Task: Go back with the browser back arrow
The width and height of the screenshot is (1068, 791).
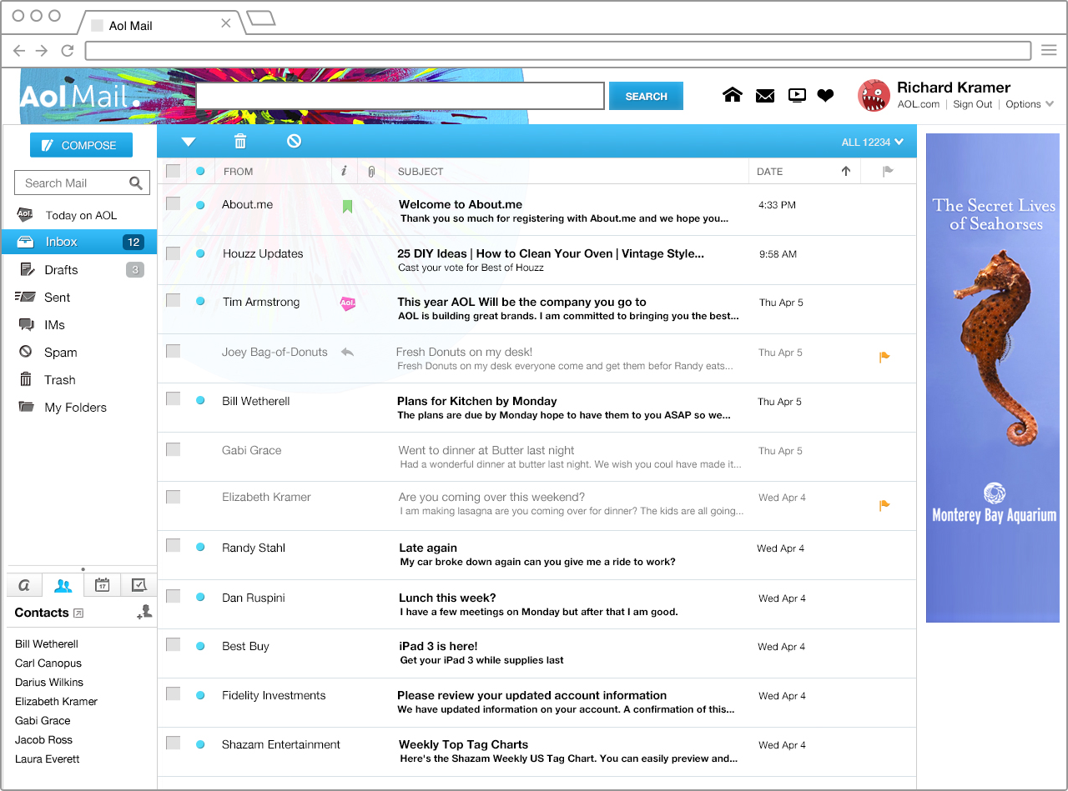Action: click(18, 50)
